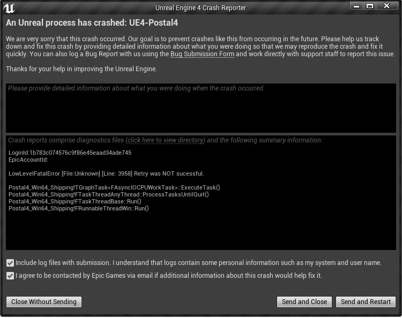Untick the agree to be contacted checkbox
The height and width of the screenshot is (318, 402).
point(10,276)
